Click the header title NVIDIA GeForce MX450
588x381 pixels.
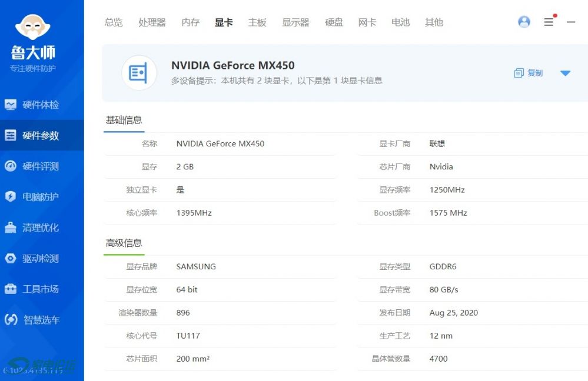tap(233, 65)
